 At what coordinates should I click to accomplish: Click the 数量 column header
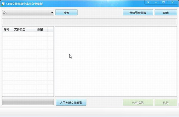point(42,30)
